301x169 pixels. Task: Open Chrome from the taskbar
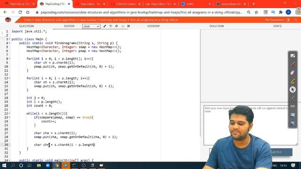(57, 165)
